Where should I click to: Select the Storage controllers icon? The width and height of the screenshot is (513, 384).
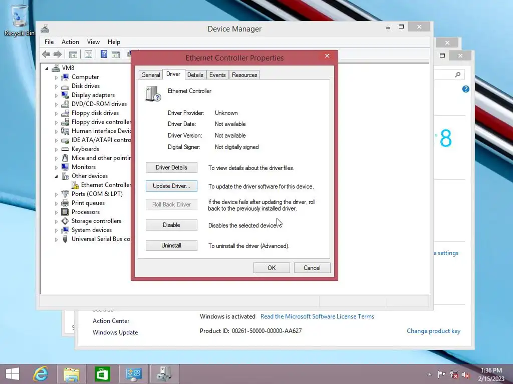pyautogui.click(x=65, y=221)
